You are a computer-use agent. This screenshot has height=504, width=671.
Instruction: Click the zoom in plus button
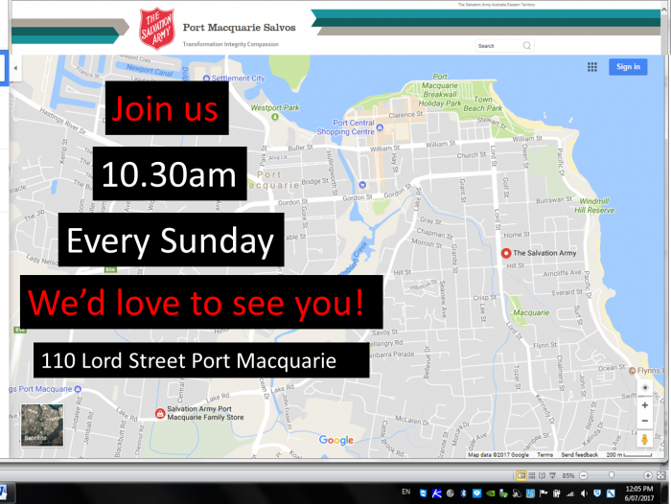pyautogui.click(x=648, y=476)
